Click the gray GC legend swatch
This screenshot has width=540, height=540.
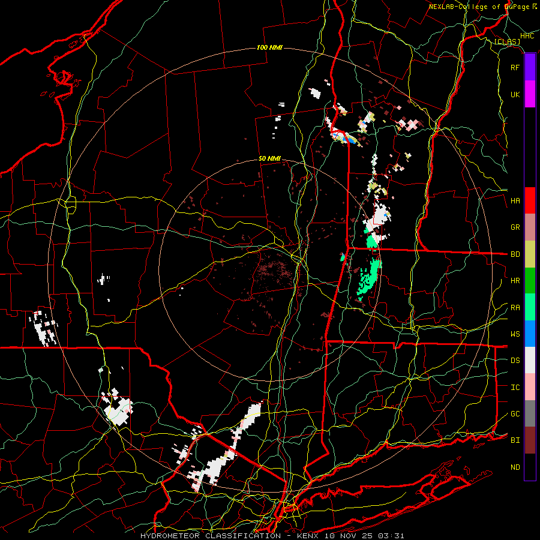530,413
